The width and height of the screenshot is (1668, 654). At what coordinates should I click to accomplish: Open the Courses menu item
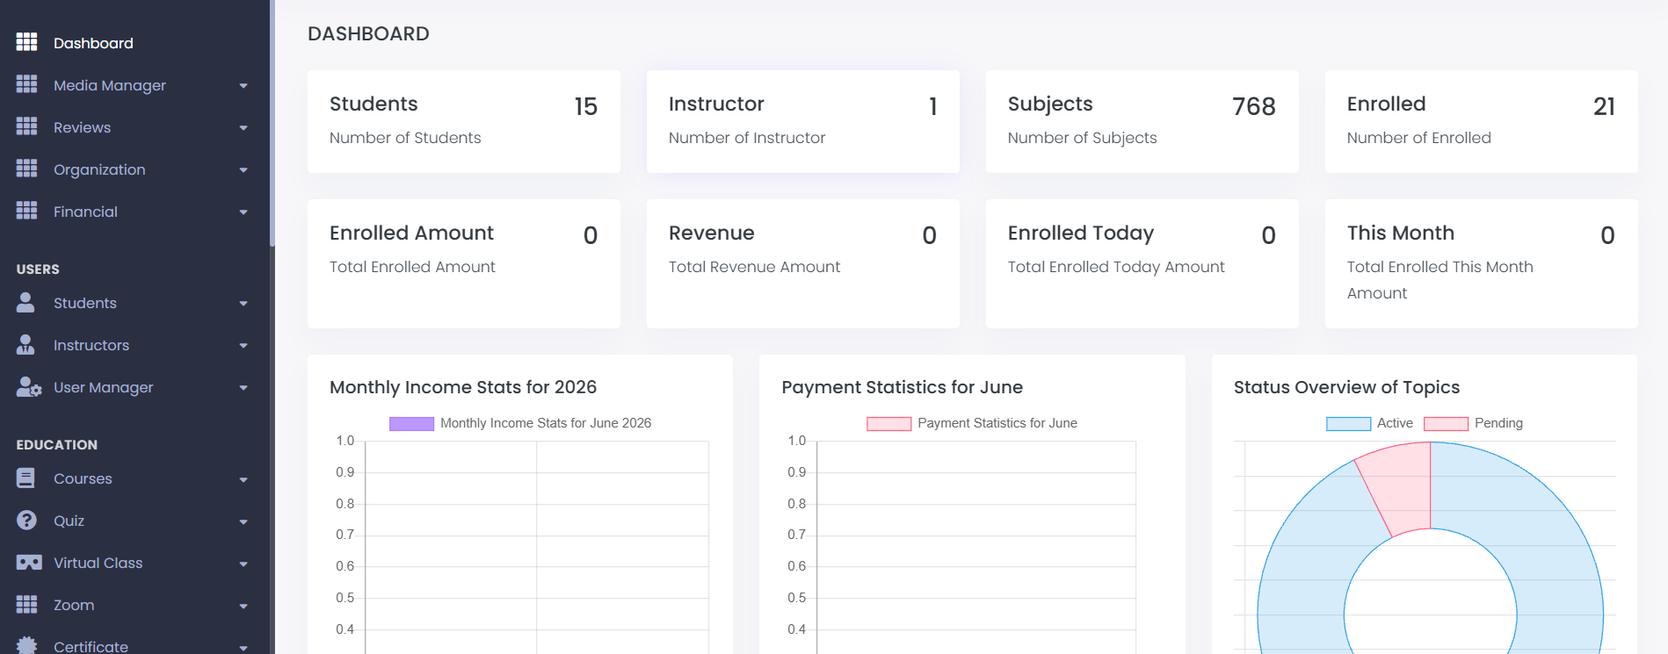134,478
